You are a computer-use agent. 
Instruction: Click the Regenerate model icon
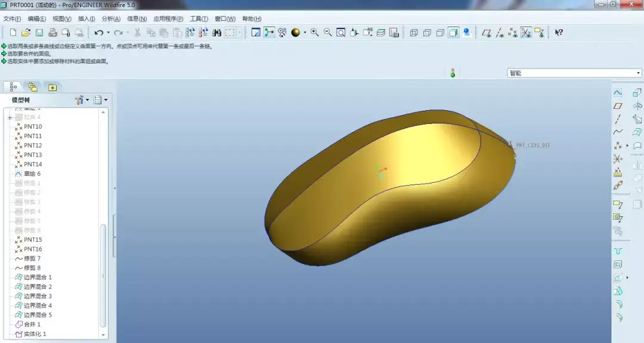click(x=190, y=32)
